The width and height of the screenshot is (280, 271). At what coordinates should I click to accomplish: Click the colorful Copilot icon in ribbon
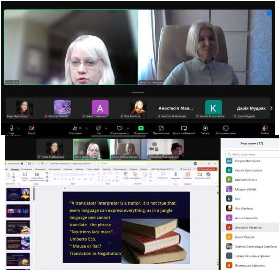(x=208, y=174)
